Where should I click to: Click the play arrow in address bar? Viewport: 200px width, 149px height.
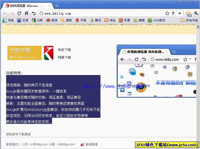180,13
